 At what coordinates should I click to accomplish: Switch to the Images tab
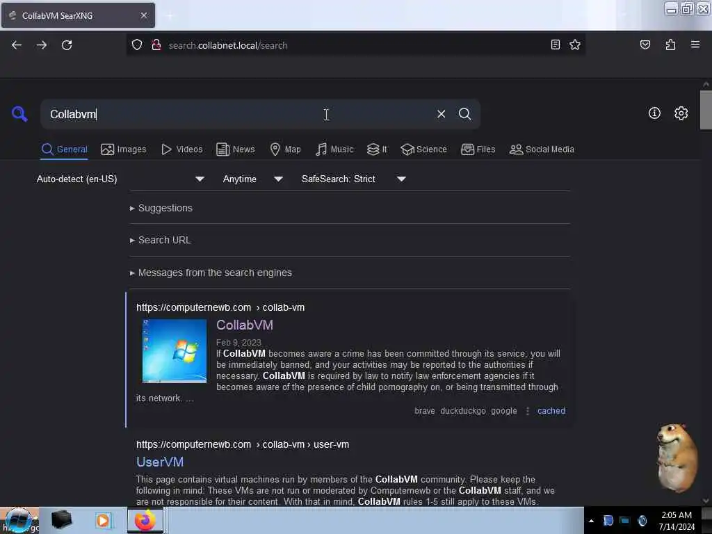(x=124, y=149)
